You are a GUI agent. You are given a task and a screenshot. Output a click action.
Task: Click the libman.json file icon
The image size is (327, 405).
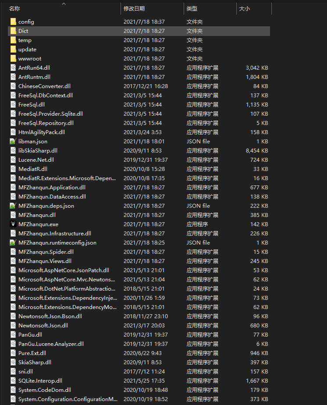[13, 141]
